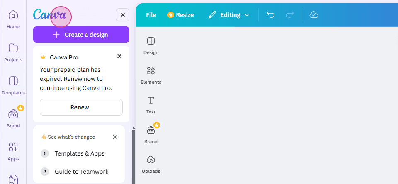Close the side menu panel

[x=123, y=15]
